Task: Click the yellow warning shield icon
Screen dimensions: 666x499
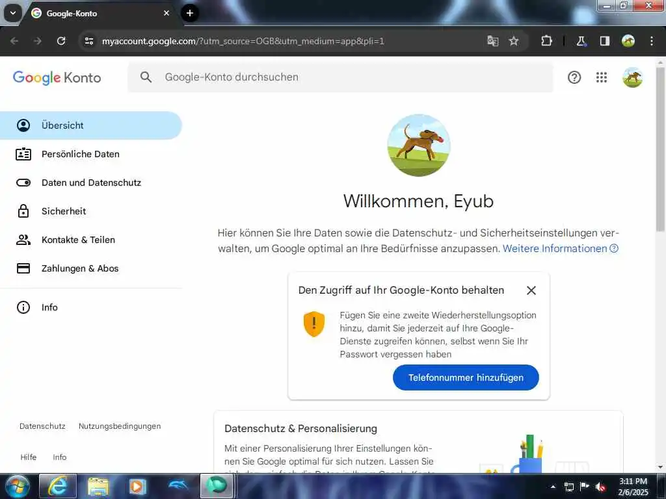Action: (314, 324)
